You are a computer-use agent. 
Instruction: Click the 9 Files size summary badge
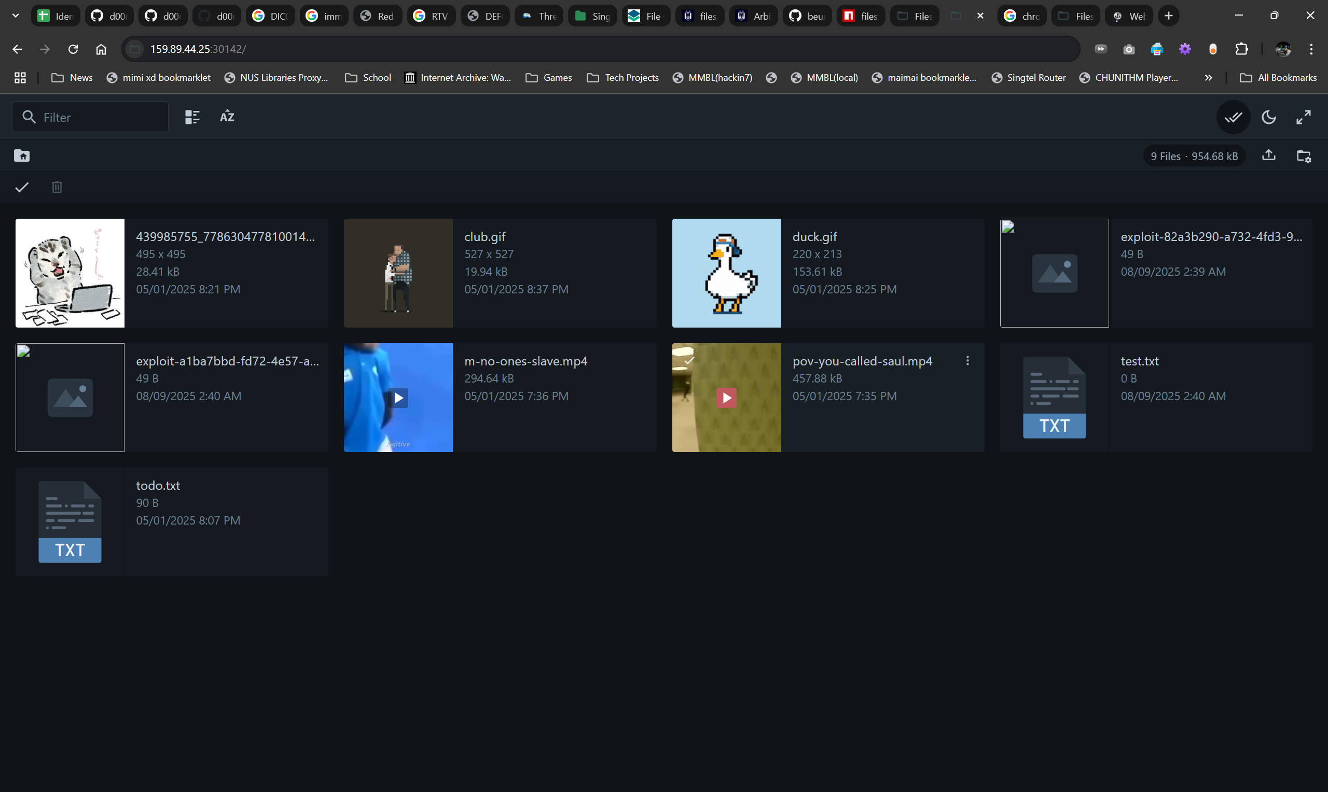coord(1194,157)
